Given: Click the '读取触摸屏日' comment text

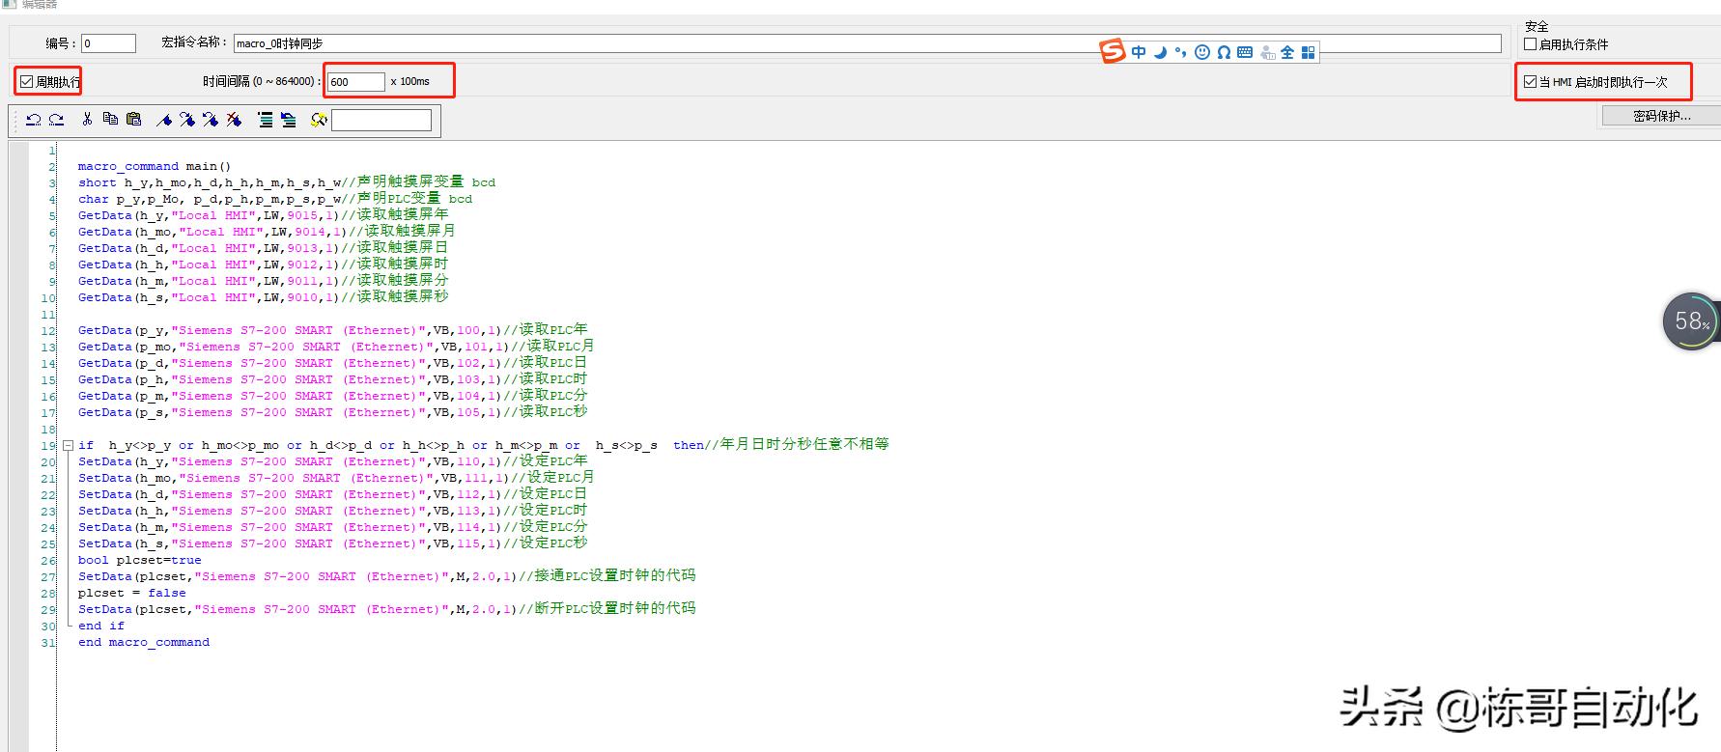Looking at the screenshot, I should 403,247.
